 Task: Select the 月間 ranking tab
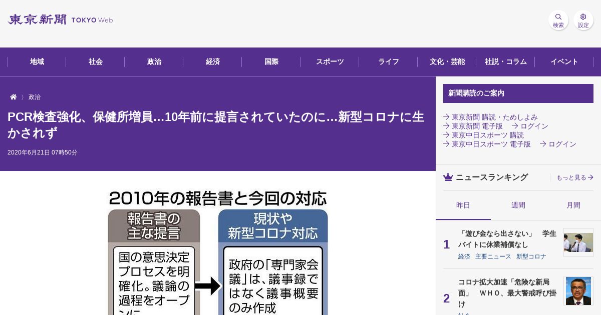click(x=573, y=205)
